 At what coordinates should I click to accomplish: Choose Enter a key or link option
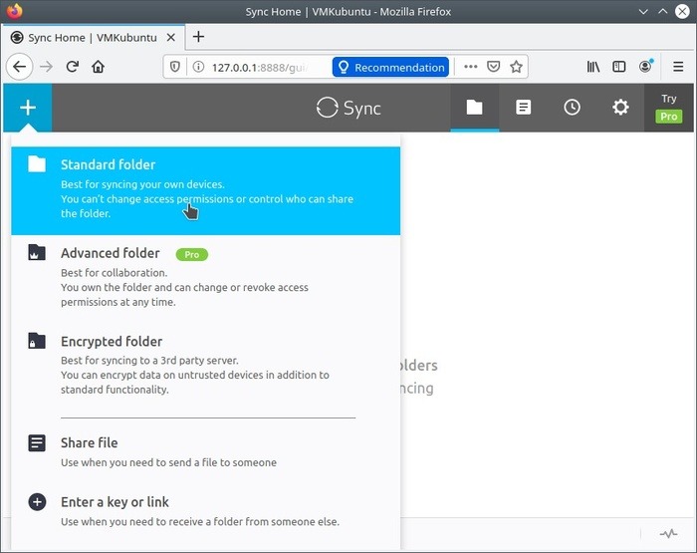206,511
